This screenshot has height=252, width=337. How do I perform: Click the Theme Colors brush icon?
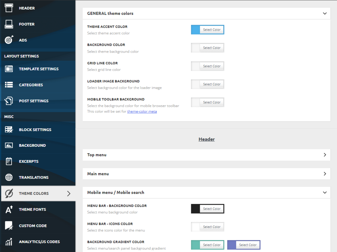(9, 193)
